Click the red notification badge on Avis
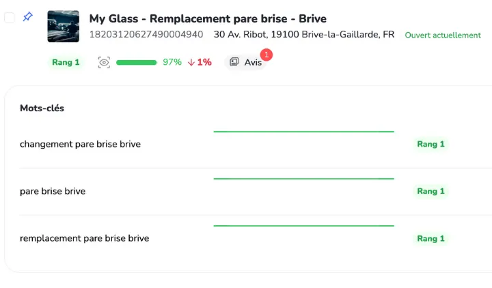This screenshot has width=492, height=288. [266, 54]
